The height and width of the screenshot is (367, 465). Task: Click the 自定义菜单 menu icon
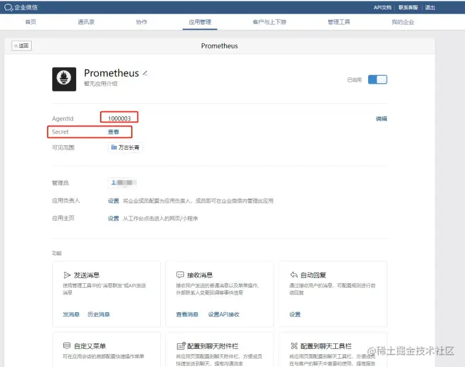click(x=67, y=346)
